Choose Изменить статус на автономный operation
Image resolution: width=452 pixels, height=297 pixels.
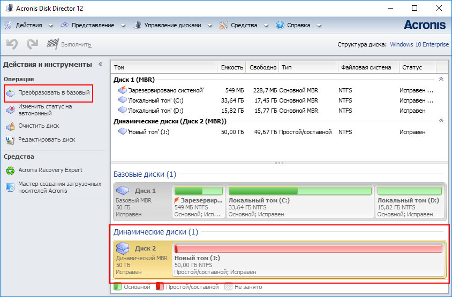click(x=46, y=110)
